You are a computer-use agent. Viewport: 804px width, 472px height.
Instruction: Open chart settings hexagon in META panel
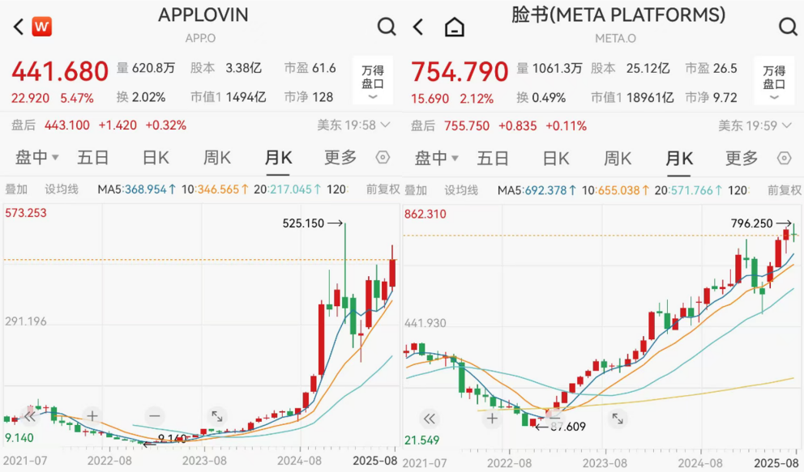[784, 158]
